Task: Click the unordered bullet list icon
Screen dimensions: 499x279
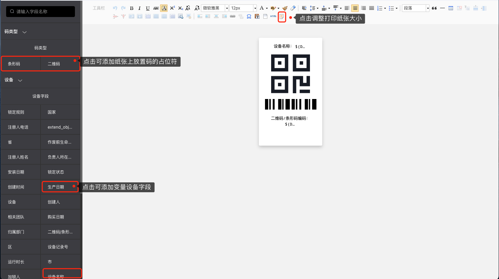Action: click(x=391, y=8)
